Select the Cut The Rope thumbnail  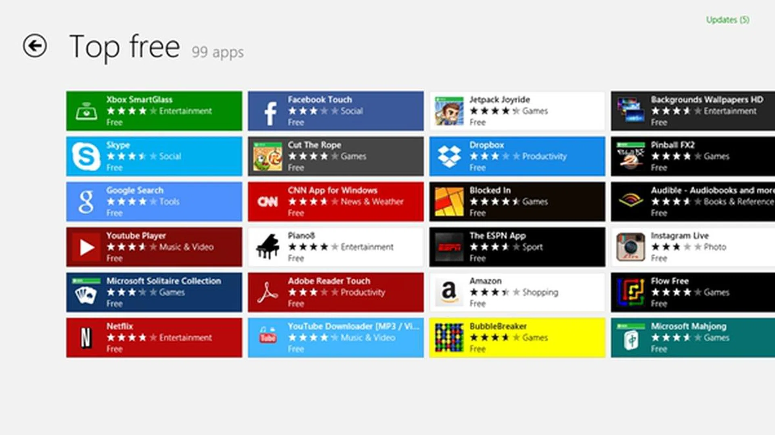pyautogui.click(x=268, y=156)
